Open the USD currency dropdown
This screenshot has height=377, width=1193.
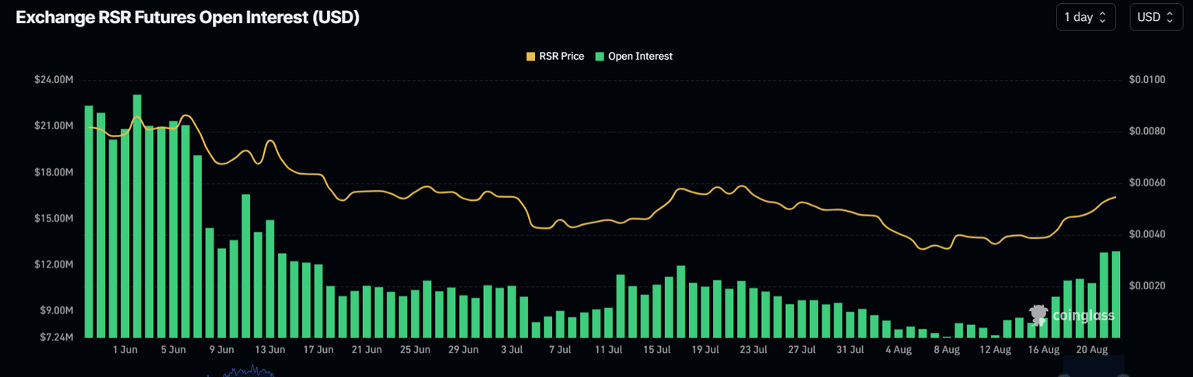[x=1156, y=17]
